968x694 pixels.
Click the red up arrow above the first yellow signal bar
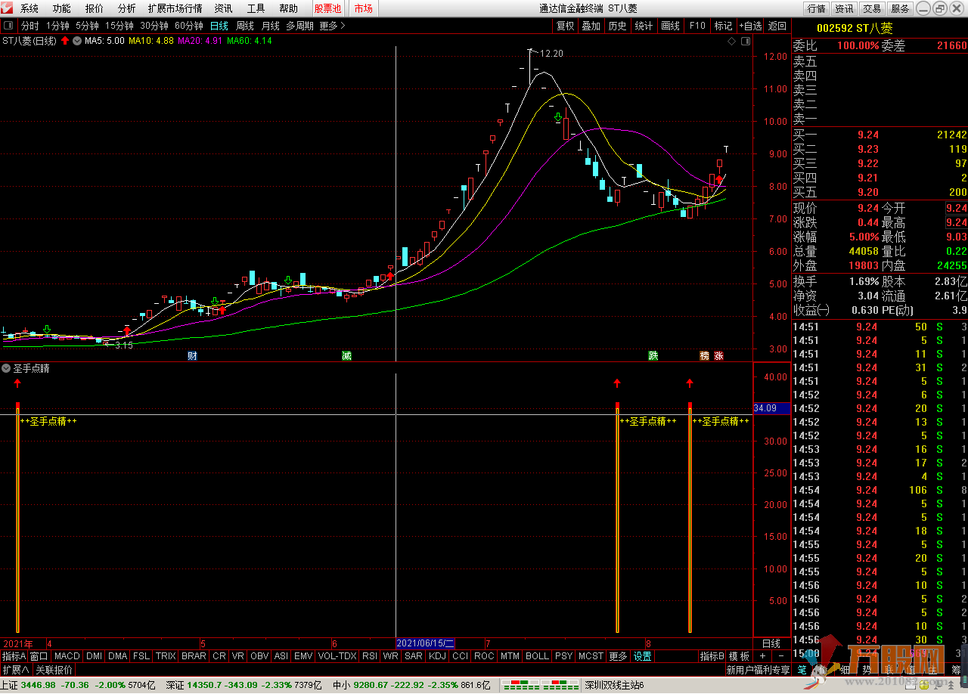pyautogui.click(x=17, y=383)
